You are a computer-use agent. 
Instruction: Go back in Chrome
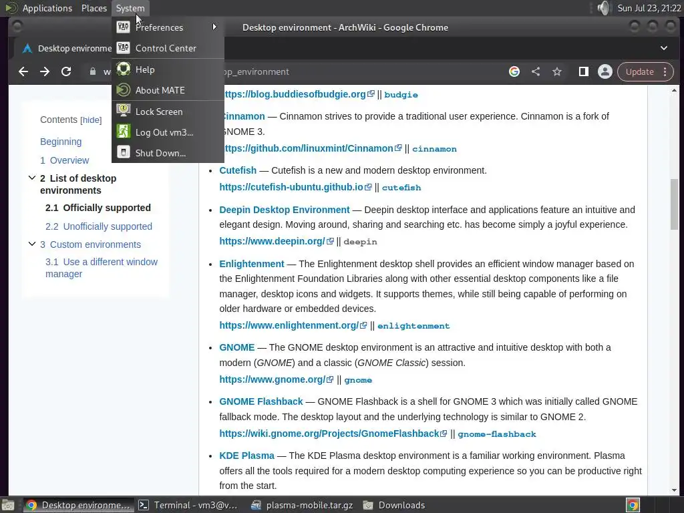pos(23,71)
